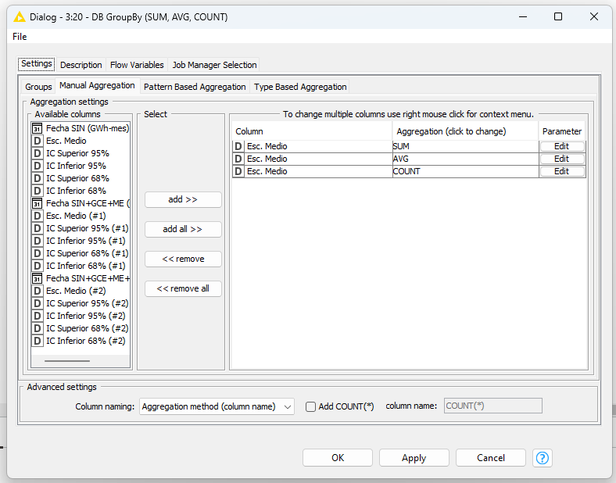616x483 pixels.
Task: Click the blue help question mark icon
Action: click(x=542, y=458)
